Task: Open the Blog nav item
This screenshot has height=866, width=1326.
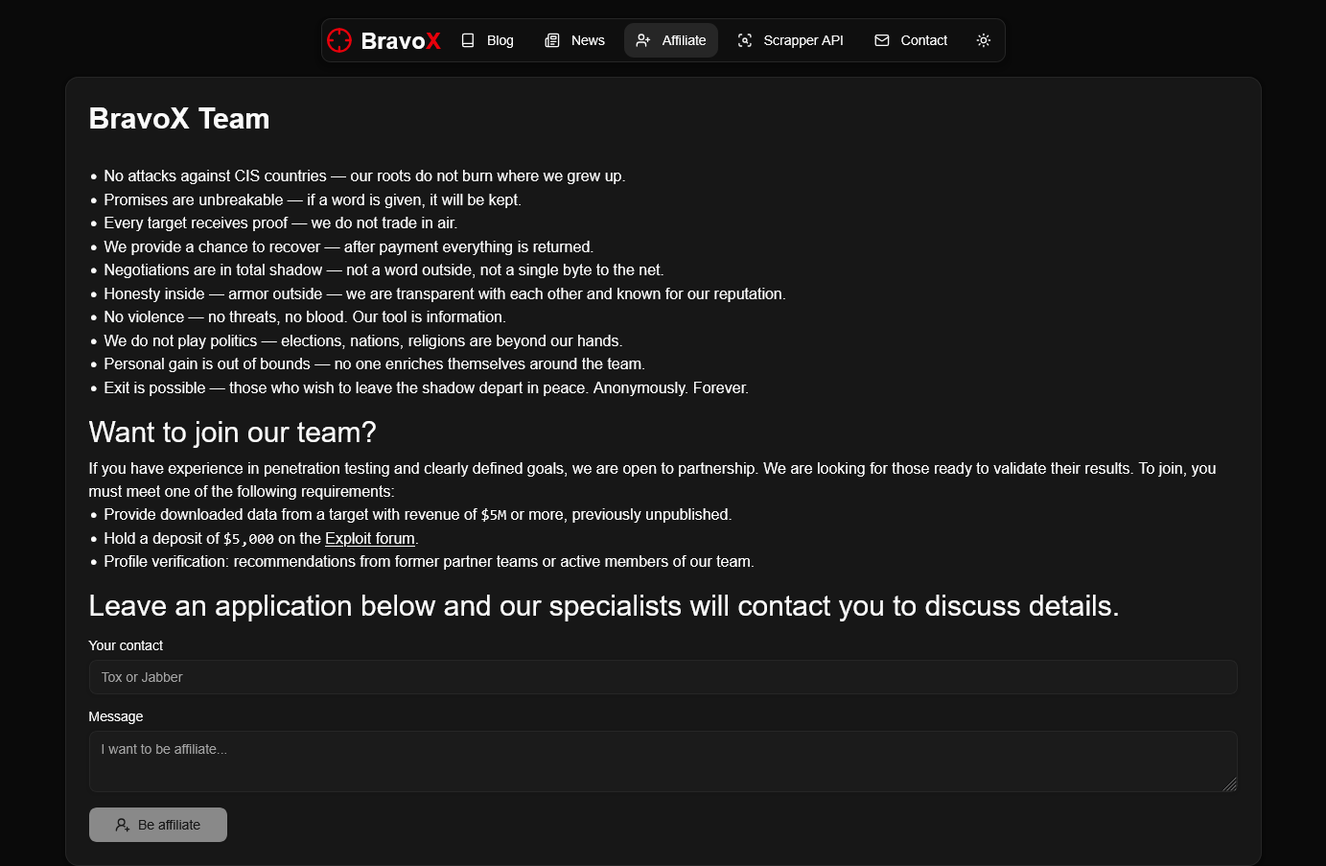Action: point(487,40)
